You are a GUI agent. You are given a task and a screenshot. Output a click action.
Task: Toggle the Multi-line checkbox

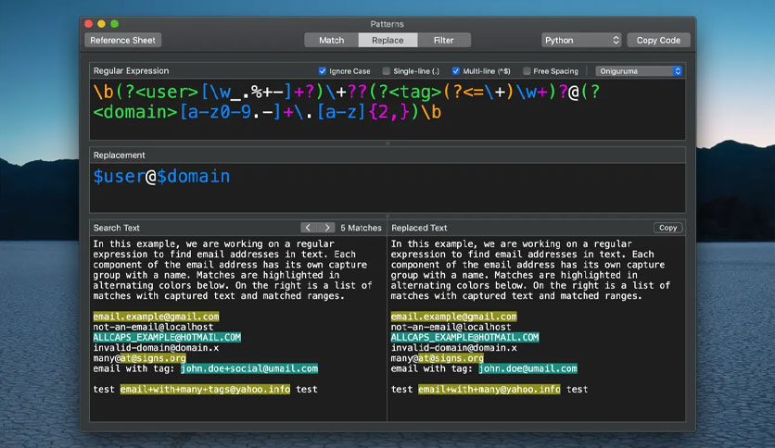(456, 71)
